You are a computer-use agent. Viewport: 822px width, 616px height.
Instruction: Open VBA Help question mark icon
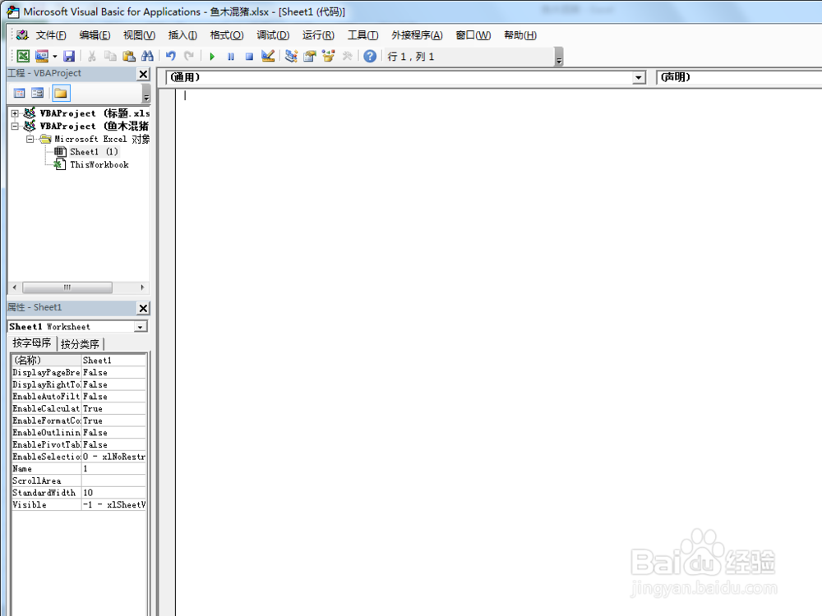[x=370, y=56]
